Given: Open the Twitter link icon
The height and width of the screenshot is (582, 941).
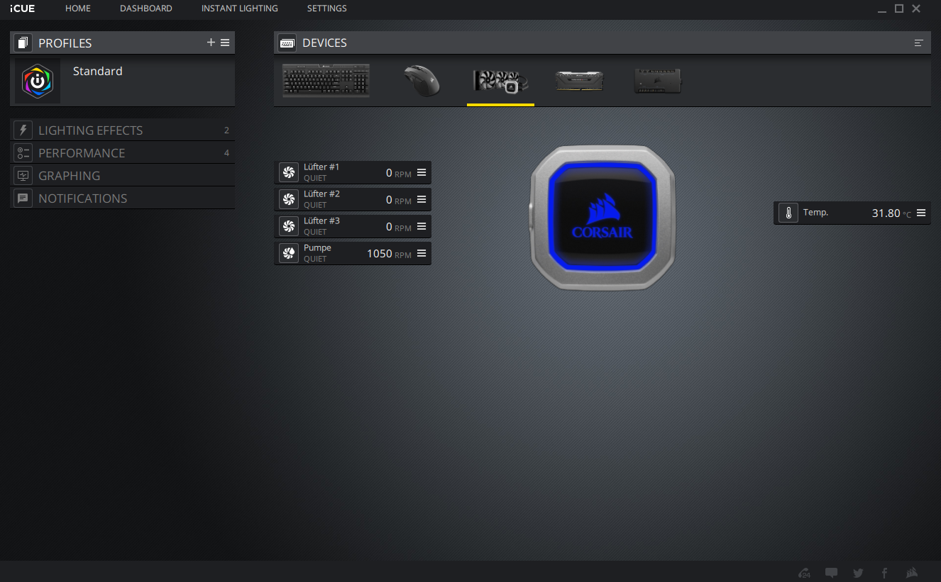Looking at the screenshot, I should [x=858, y=573].
